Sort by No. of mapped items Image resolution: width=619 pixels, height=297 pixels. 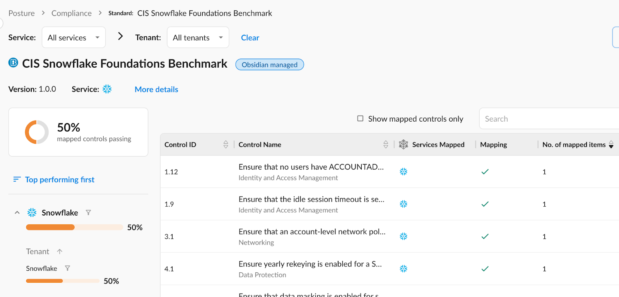pos(611,144)
